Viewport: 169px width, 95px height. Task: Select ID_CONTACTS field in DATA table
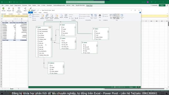coord(43,51)
